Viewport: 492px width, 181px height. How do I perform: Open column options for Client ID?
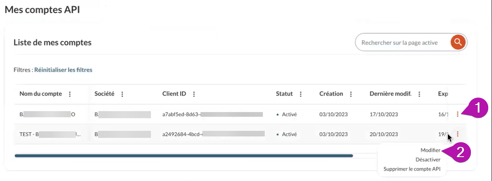tap(194, 94)
